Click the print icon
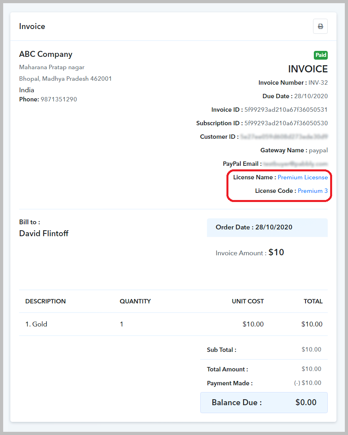This screenshot has width=348, height=435. coord(320,26)
